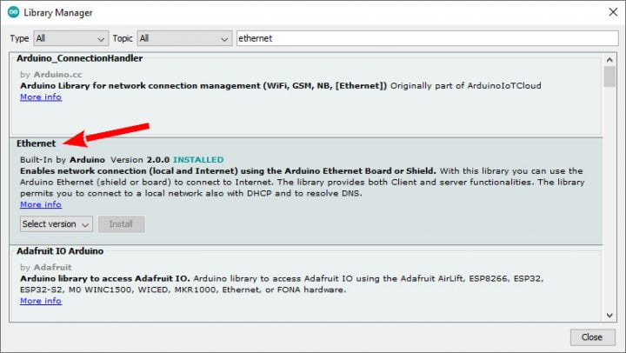Select the Ethernet library heading
626x353 pixels.
(x=37, y=143)
